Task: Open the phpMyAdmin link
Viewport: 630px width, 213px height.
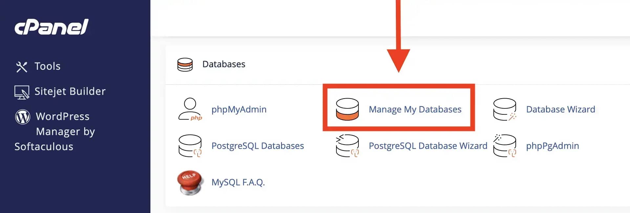Action: (x=239, y=109)
